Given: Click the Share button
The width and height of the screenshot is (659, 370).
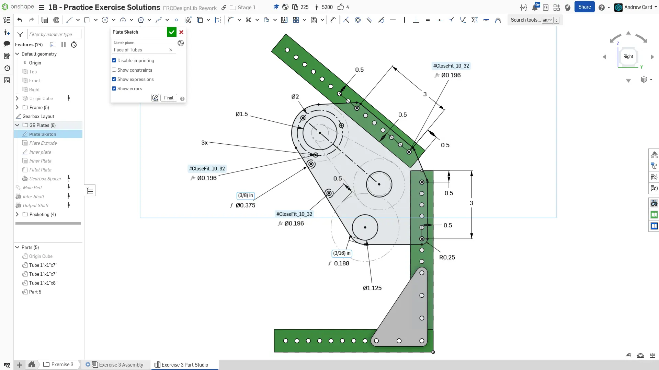Looking at the screenshot, I should coord(584,7).
